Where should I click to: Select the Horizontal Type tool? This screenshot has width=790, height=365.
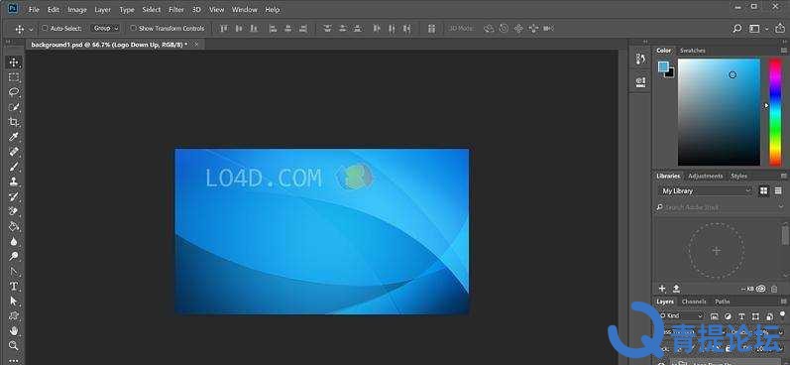click(x=14, y=287)
